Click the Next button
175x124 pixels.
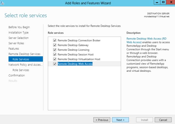[120, 120]
